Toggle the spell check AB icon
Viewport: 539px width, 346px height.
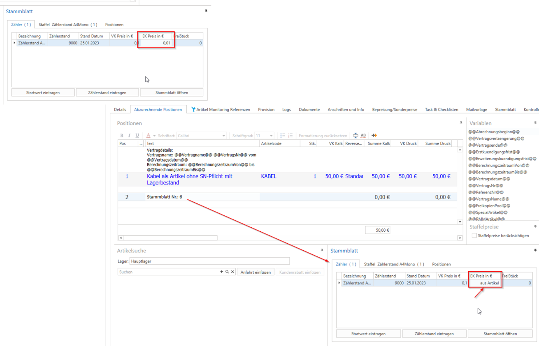363,136
